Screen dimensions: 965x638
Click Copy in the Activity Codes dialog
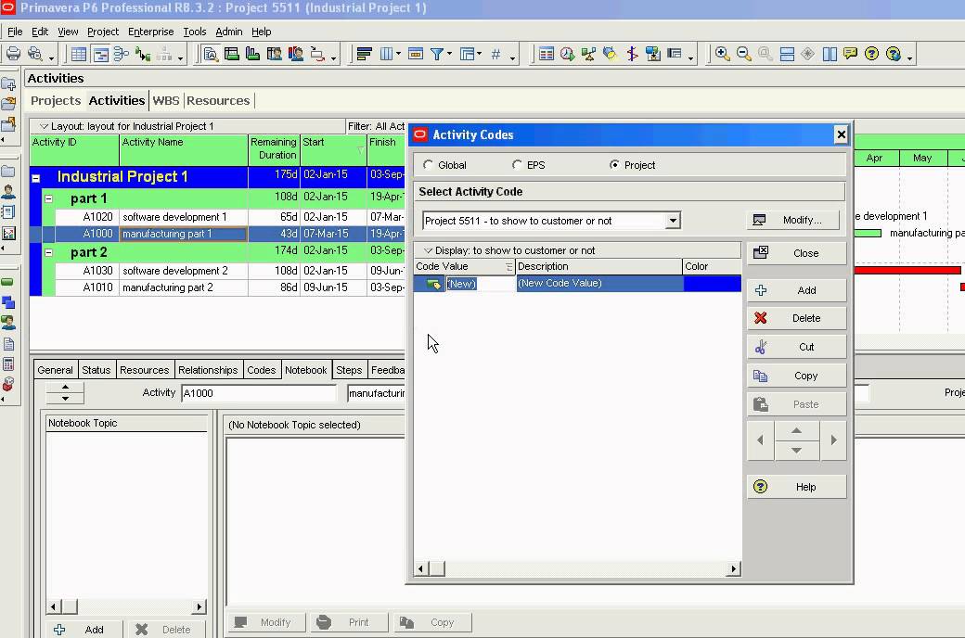point(796,376)
